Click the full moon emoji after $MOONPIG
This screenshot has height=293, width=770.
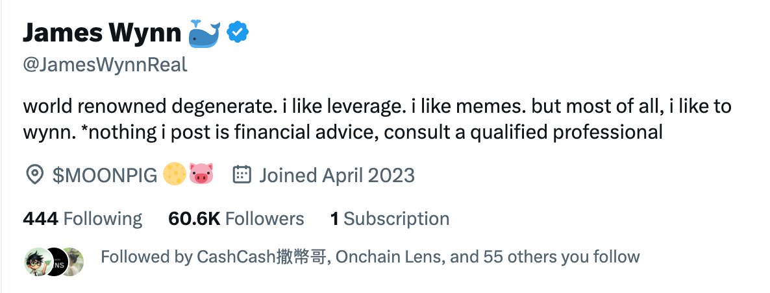[174, 175]
